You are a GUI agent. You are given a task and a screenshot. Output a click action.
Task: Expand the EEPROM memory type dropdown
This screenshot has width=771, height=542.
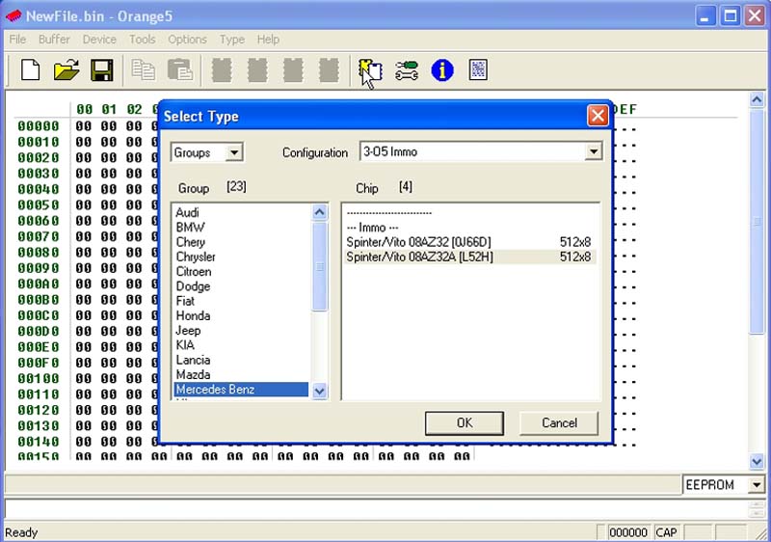tap(757, 485)
